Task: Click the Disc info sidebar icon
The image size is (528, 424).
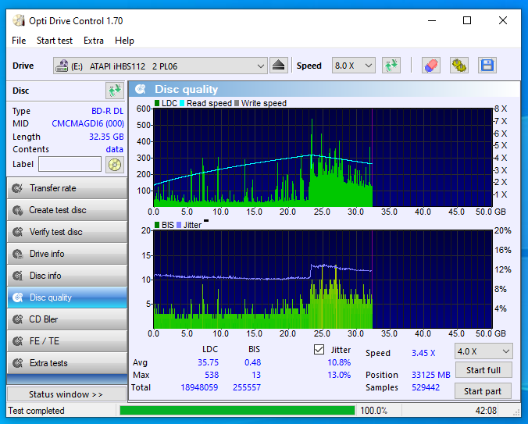Action: (x=17, y=276)
